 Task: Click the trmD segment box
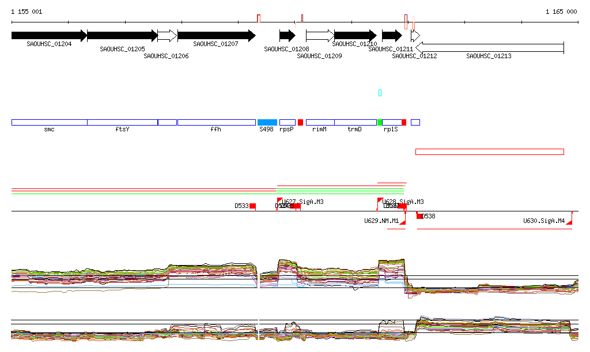pos(355,122)
